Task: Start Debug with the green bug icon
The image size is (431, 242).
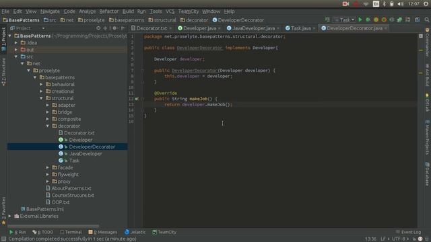Action: click(x=368, y=19)
